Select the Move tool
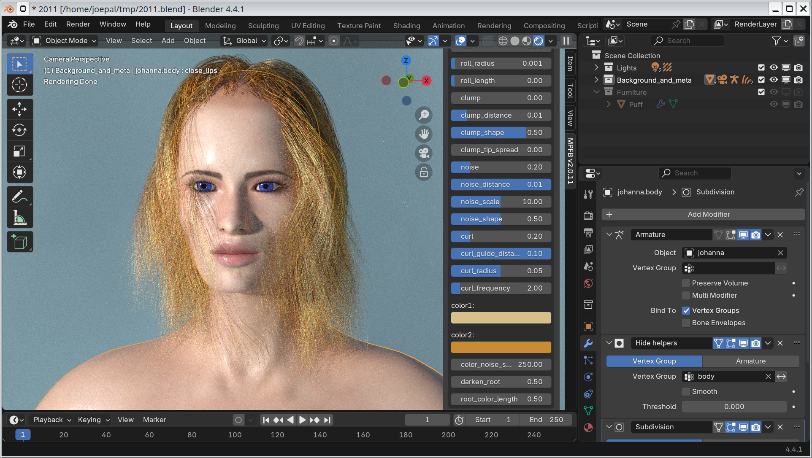The width and height of the screenshot is (812, 458). [19, 109]
